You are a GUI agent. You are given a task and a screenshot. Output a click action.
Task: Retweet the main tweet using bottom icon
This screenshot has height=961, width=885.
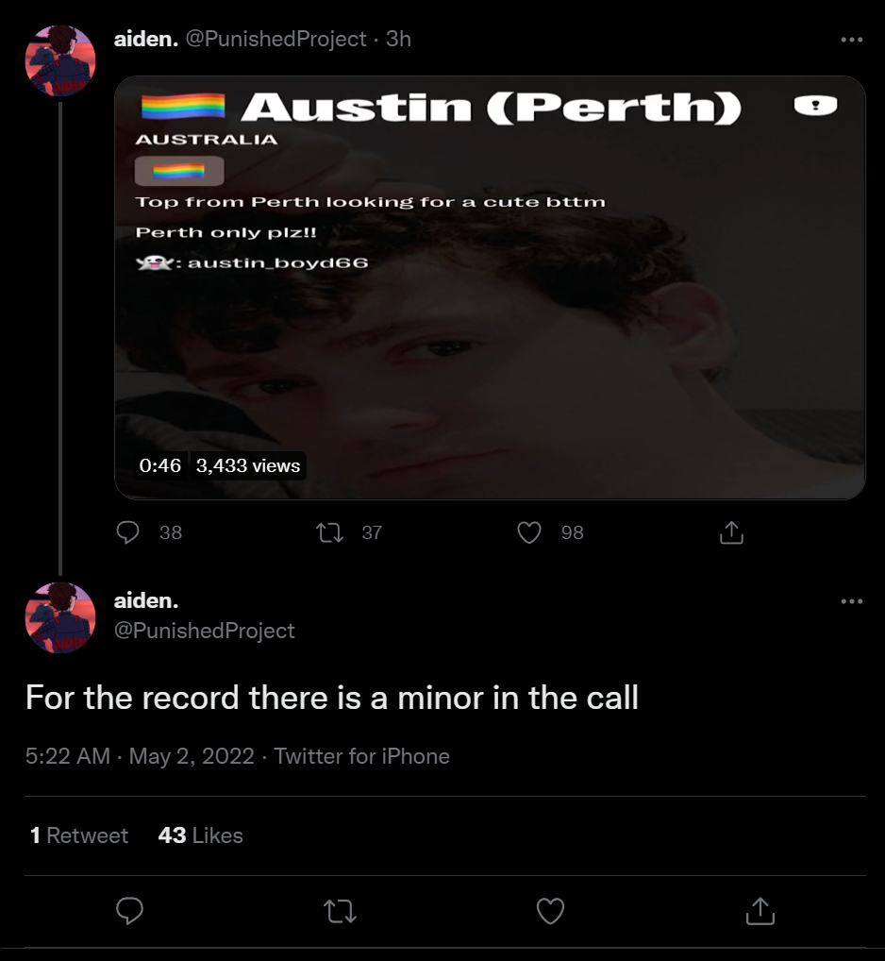coord(340,911)
